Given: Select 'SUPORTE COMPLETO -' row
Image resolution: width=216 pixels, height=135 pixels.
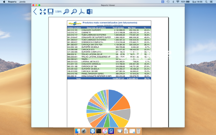Looking at the screenshot, I should point(109,52).
